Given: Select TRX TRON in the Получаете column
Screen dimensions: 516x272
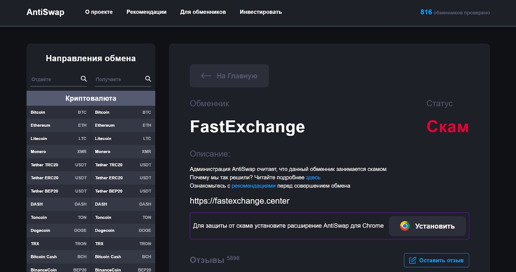Looking at the screenshot, I should tap(123, 244).
